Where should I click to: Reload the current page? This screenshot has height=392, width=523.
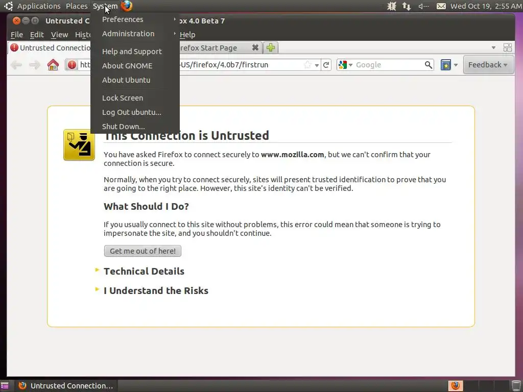click(x=326, y=65)
